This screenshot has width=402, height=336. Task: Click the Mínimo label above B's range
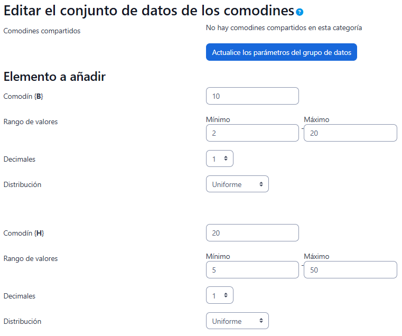218,119
